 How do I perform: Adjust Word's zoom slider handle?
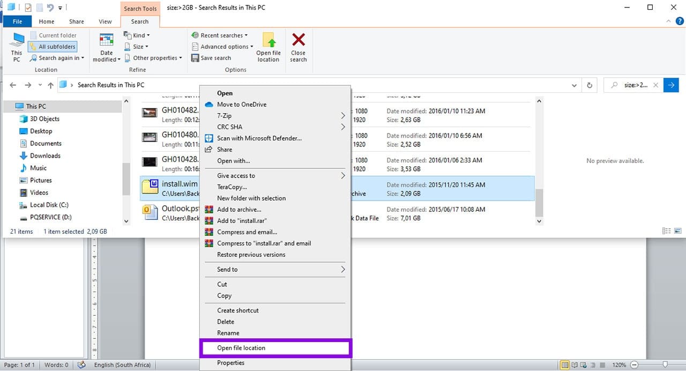[x=665, y=365]
